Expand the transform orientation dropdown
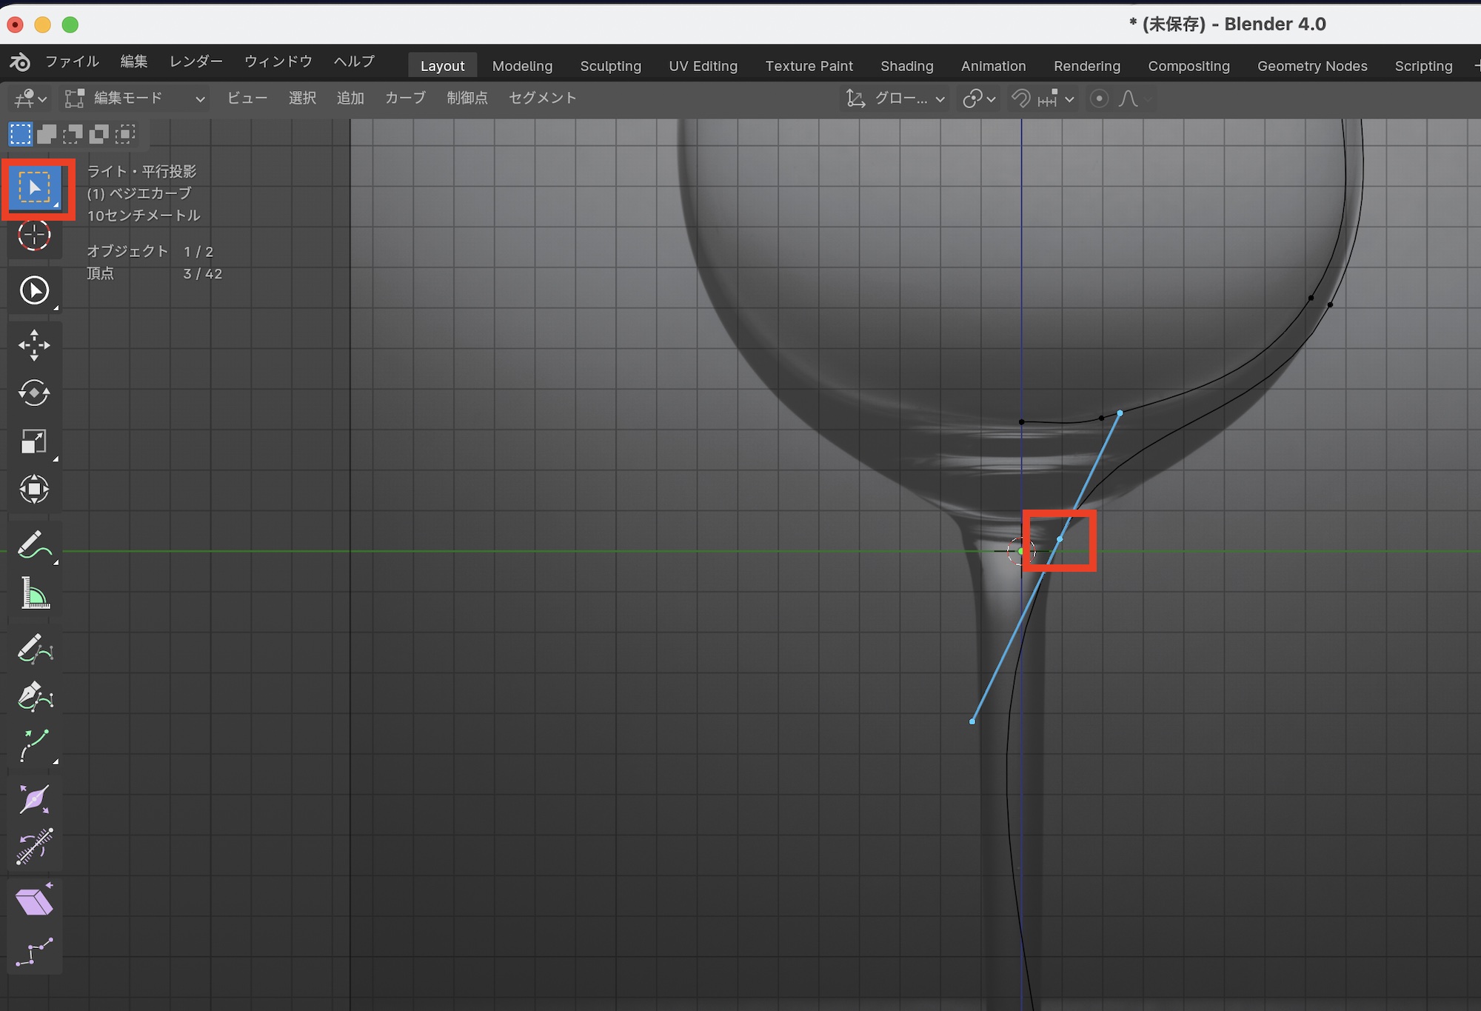The height and width of the screenshot is (1011, 1481). pyautogui.click(x=897, y=99)
